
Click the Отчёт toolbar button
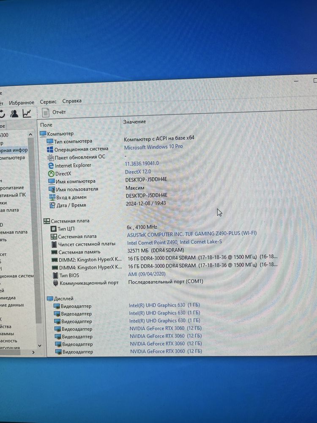tap(54, 112)
